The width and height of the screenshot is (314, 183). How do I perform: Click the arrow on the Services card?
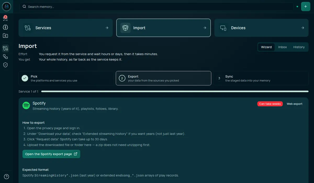point(107,28)
